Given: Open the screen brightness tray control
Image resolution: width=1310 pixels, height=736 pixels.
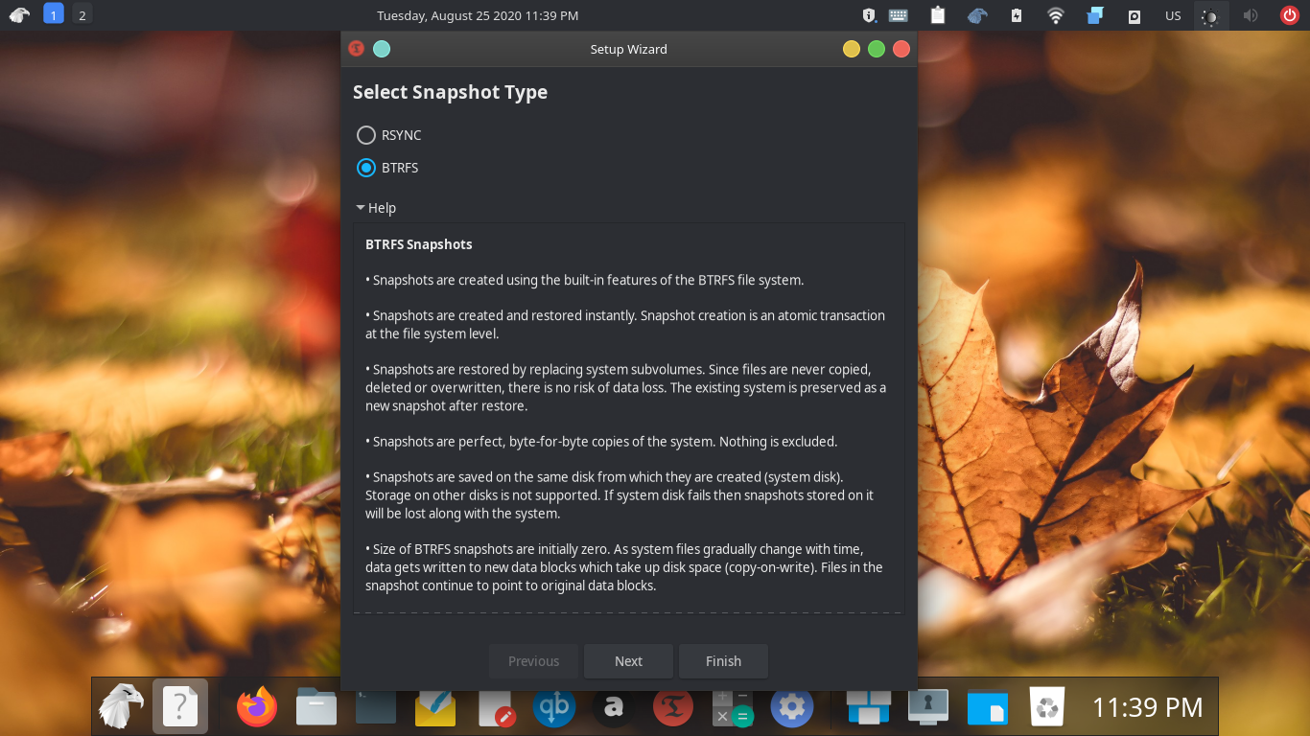Looking at the screenshot, I should 1211,15.
